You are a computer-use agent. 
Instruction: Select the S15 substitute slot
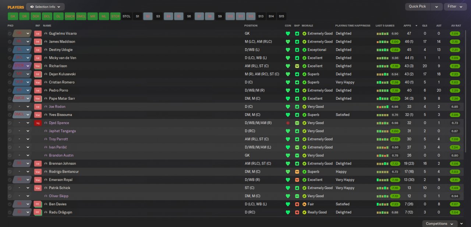tap(281, 16)
